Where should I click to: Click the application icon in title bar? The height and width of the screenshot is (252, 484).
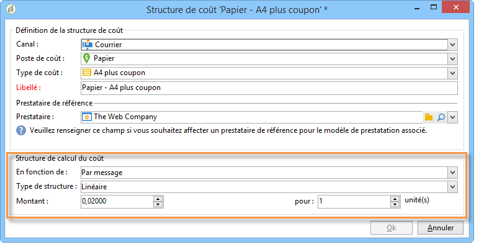point(11,9)
